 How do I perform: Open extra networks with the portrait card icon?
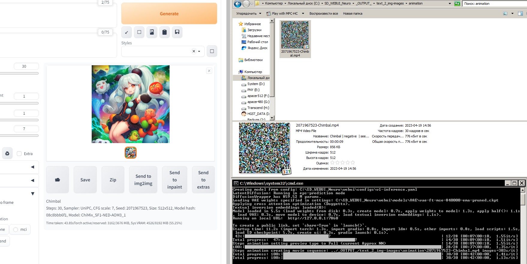(x=152, y=32)
